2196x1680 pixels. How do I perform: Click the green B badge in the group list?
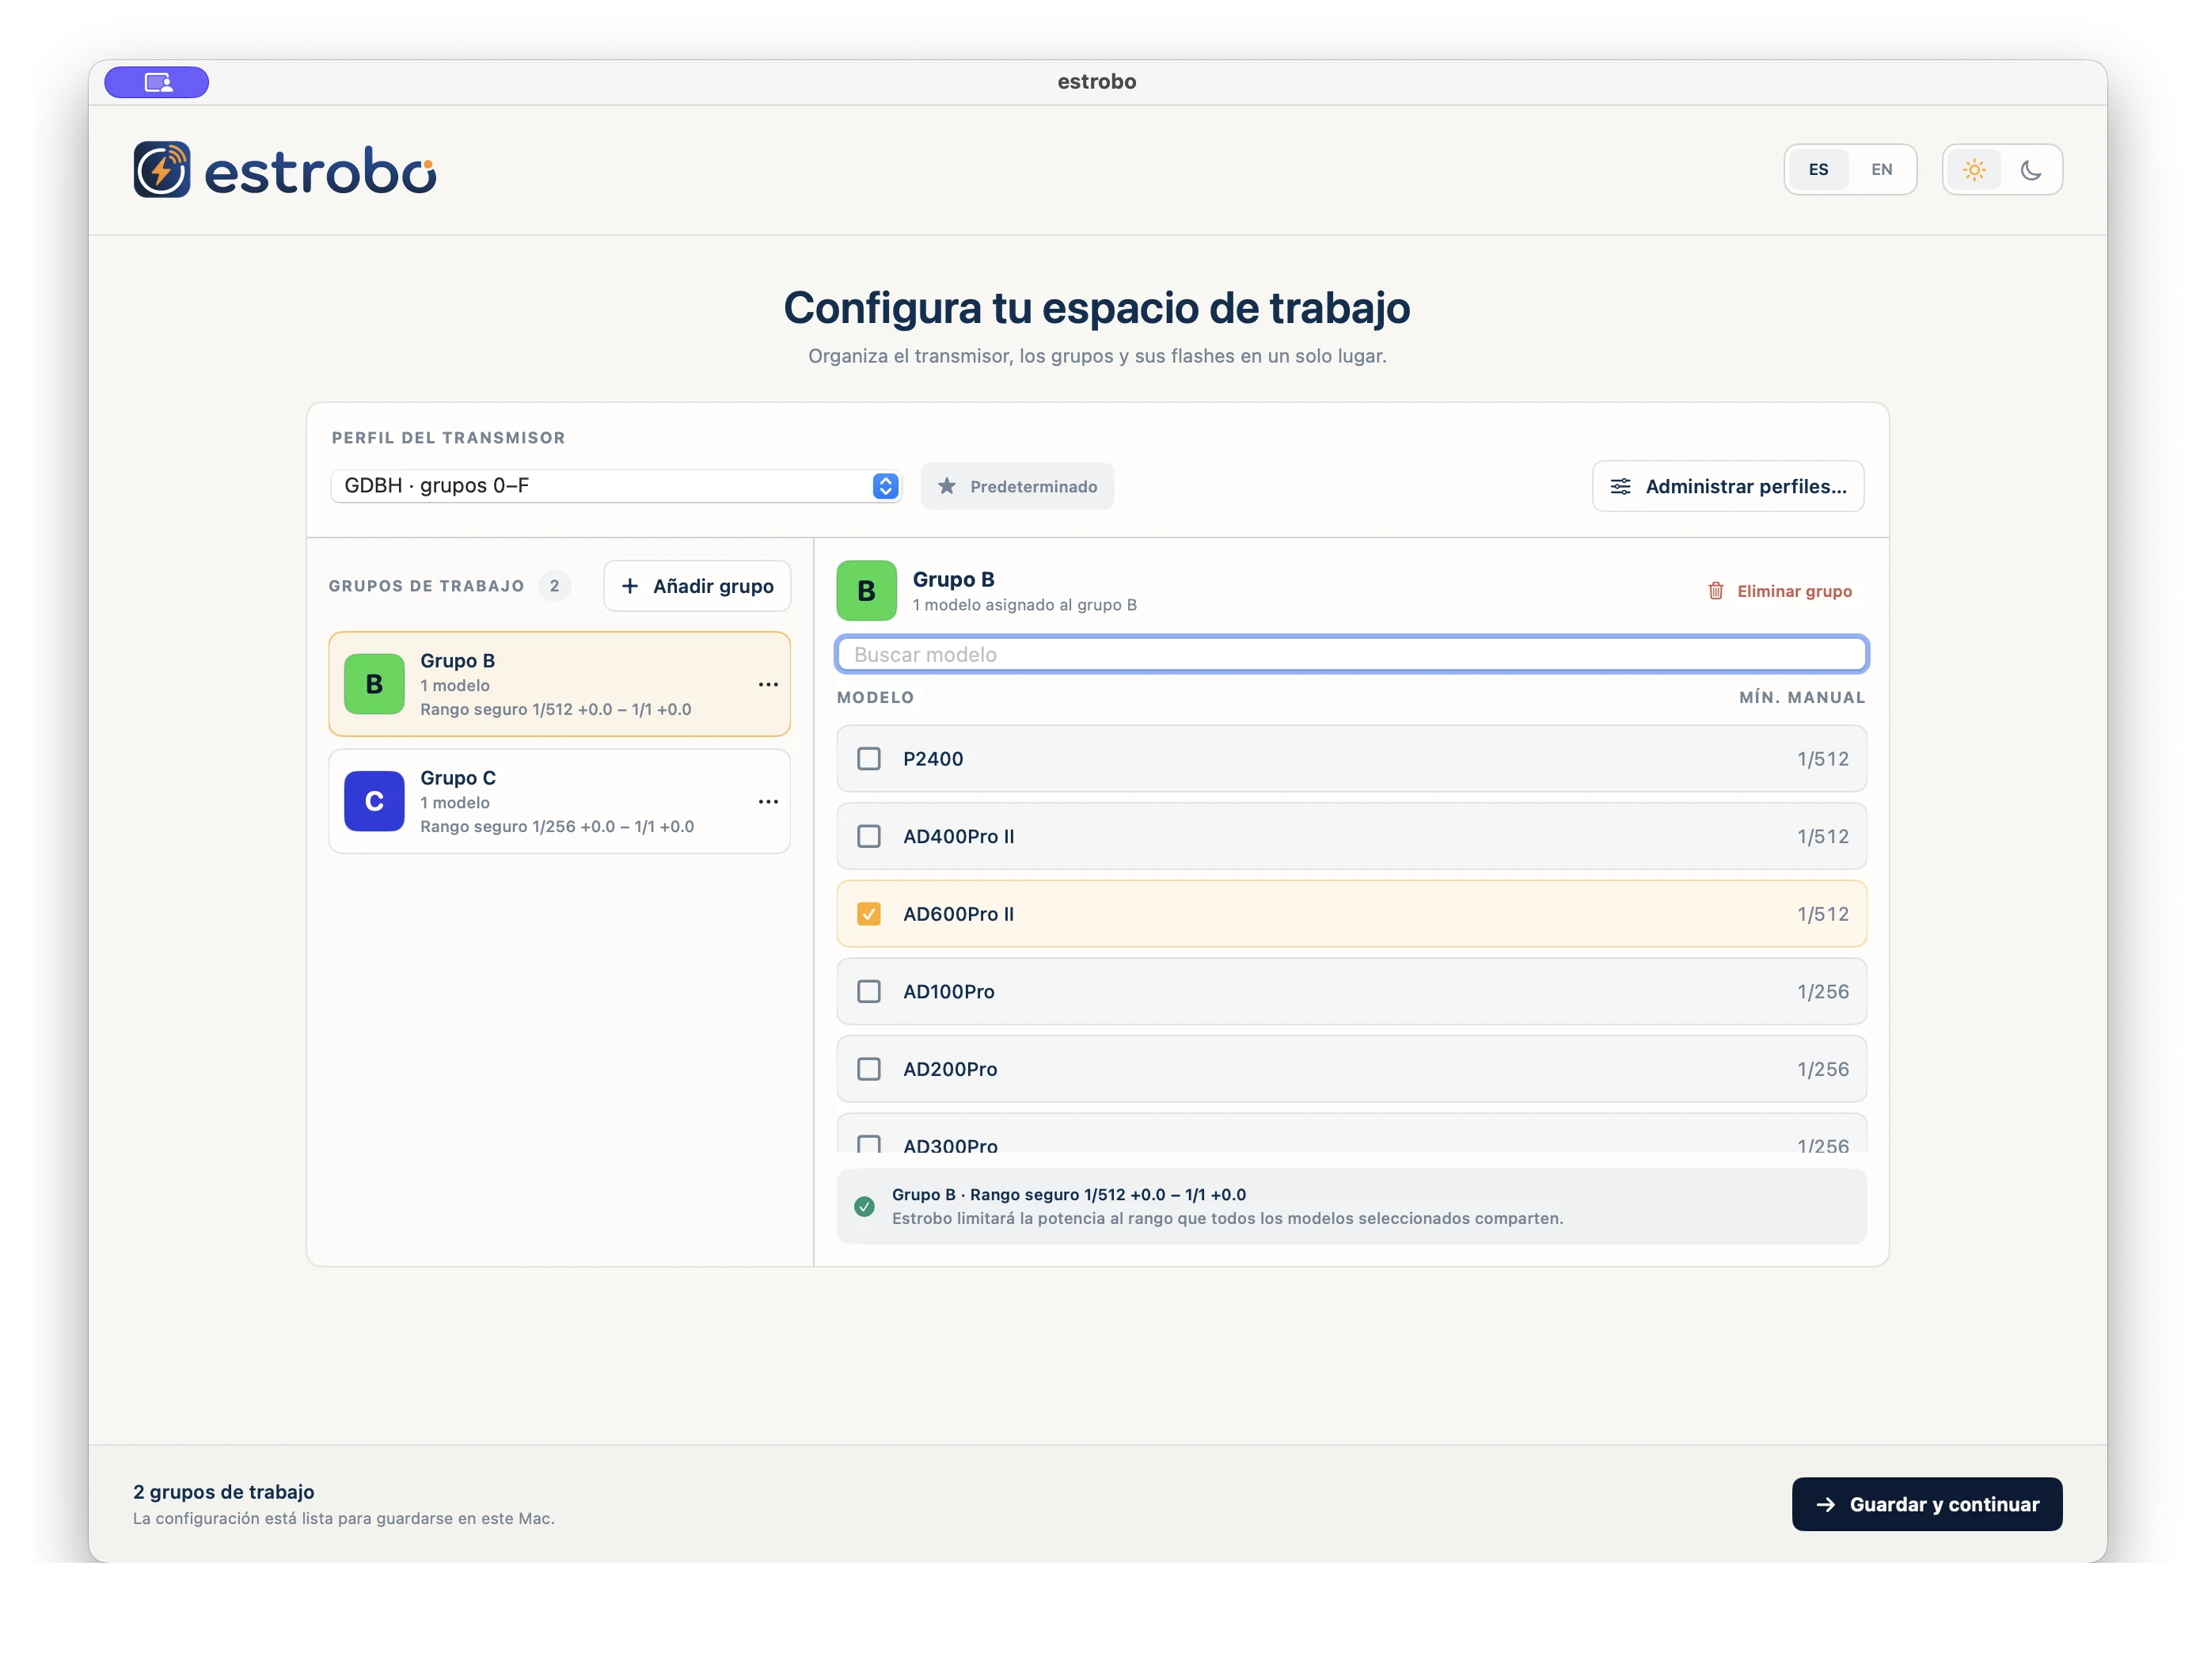[x=374, y=684]
